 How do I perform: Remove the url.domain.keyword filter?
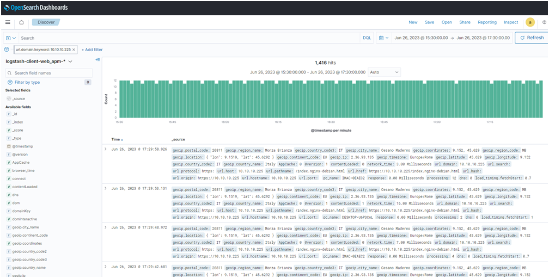[x=74, y=50]
